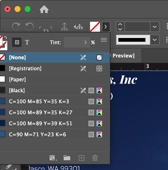Select the [None] swatch
The height and width of the screenshot is (170, 168).
54,57
